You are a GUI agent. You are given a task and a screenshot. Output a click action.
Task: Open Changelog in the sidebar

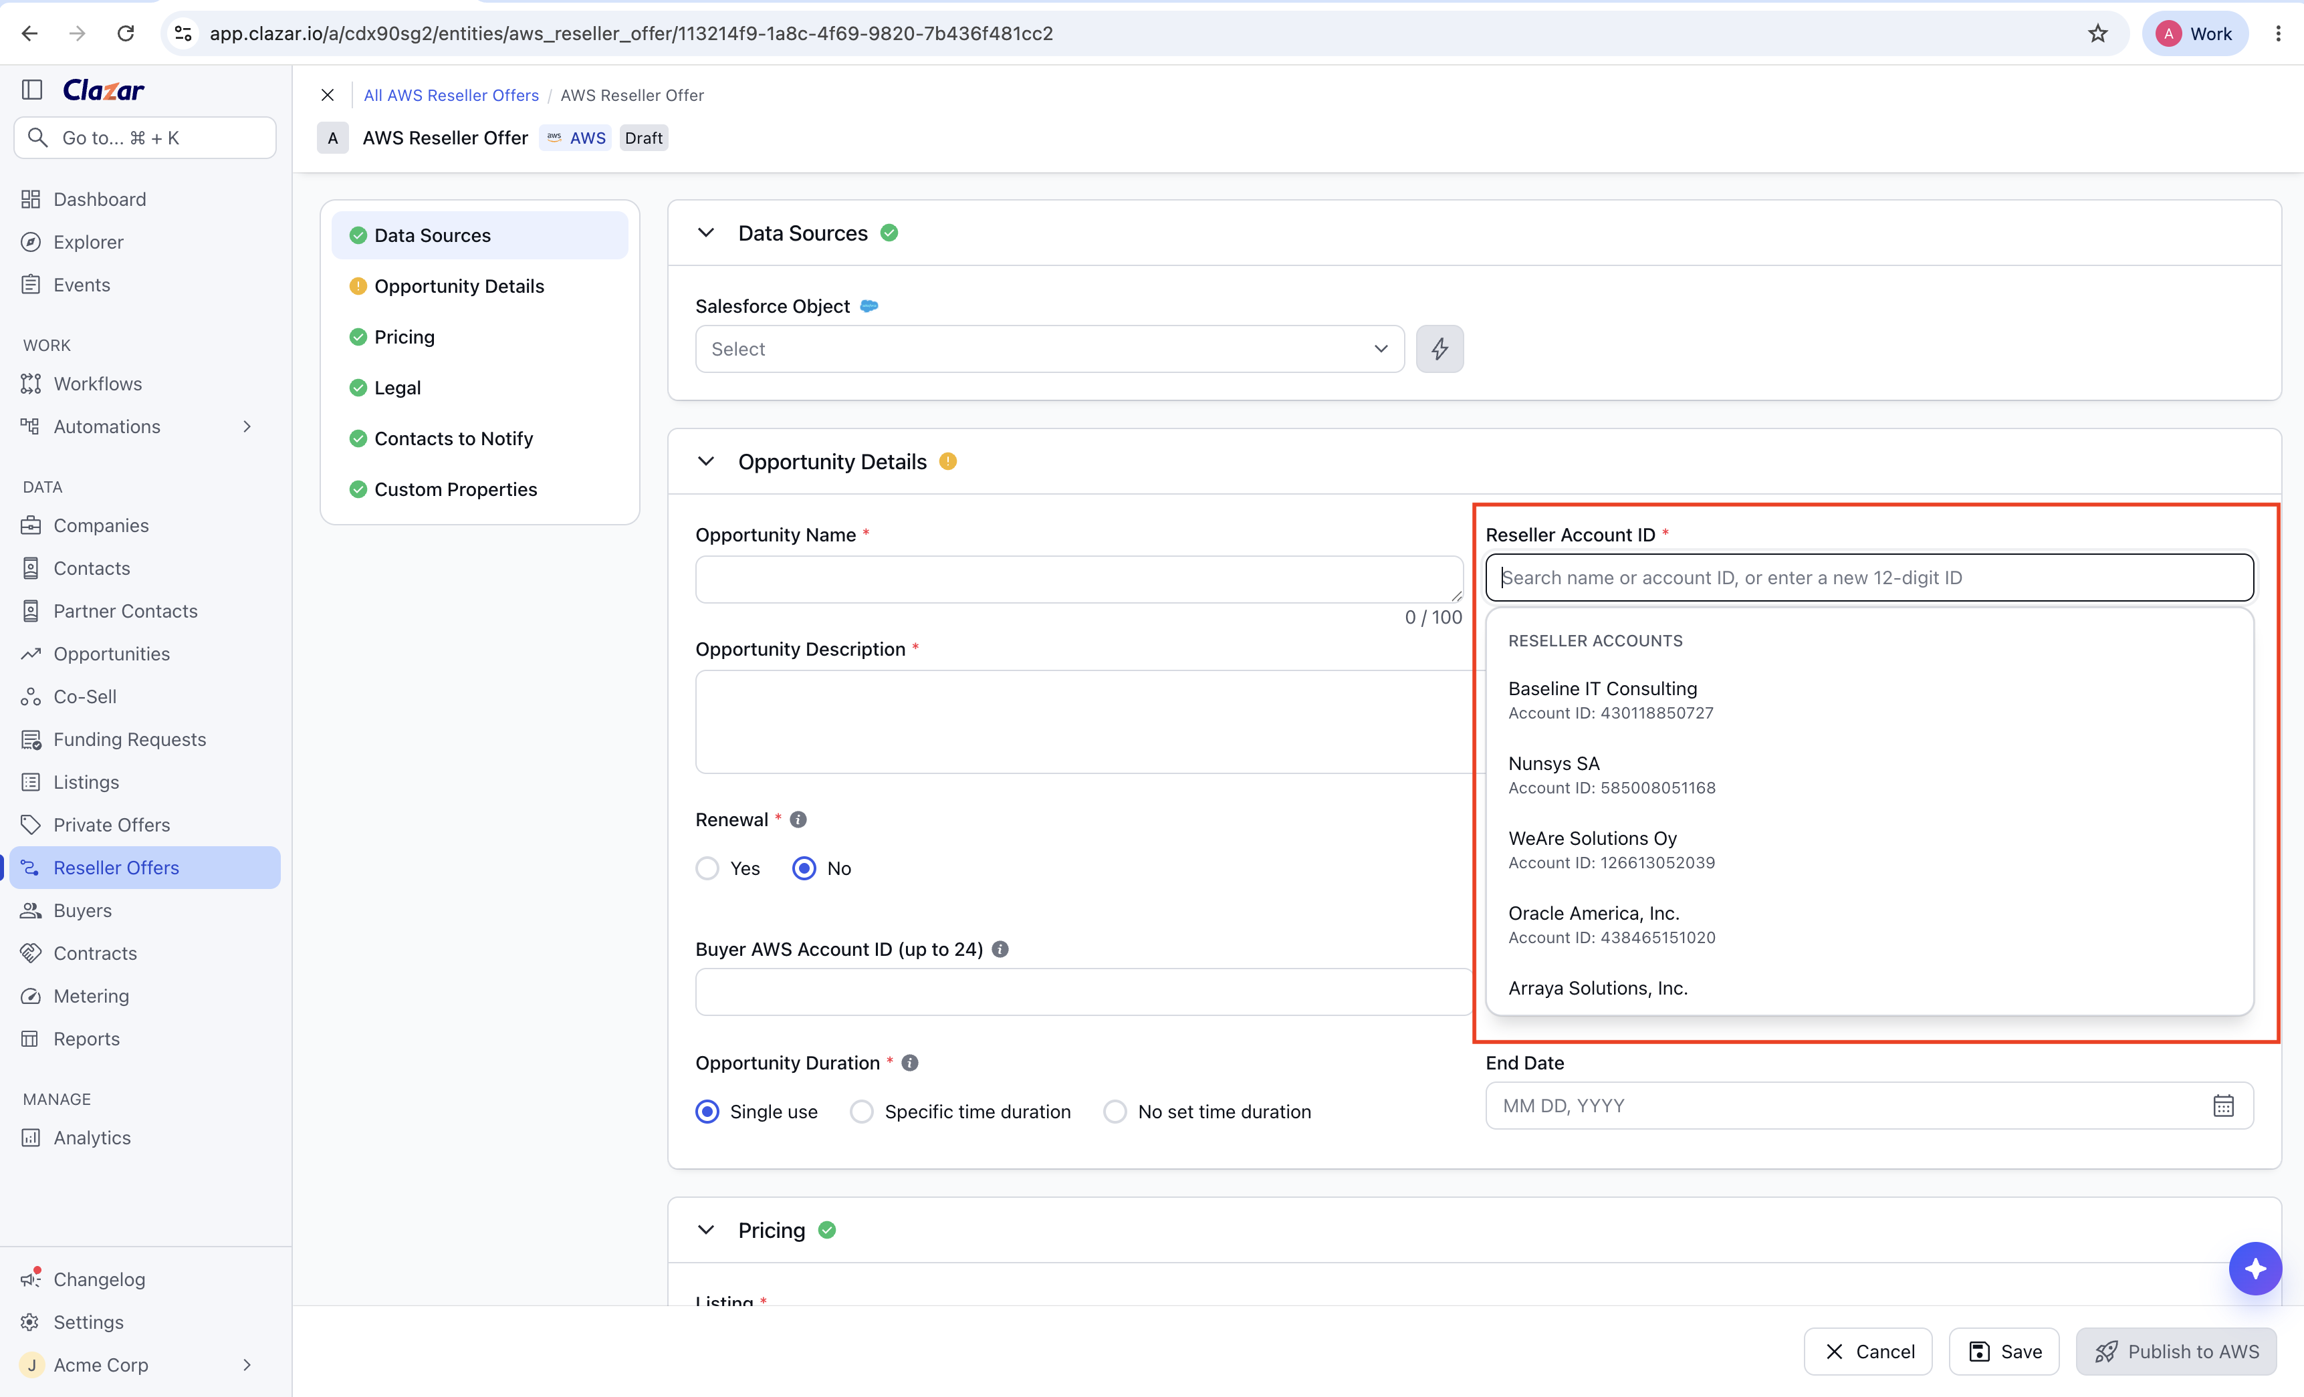pos(145,1279)
